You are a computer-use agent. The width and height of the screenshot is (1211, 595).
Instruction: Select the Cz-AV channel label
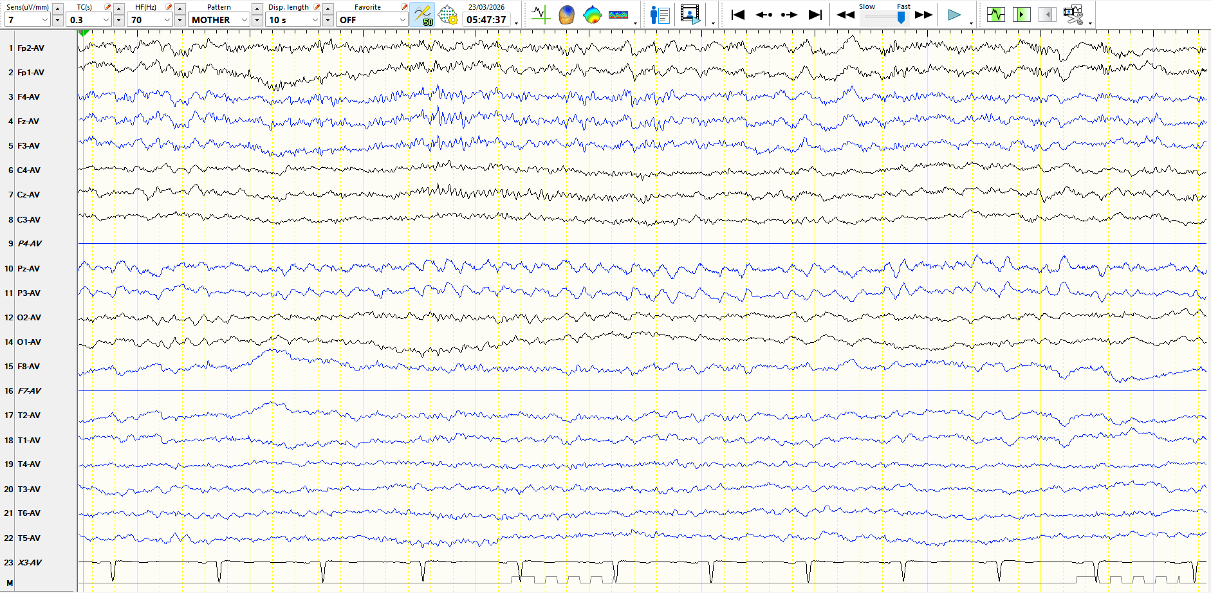tap(28, 195)
